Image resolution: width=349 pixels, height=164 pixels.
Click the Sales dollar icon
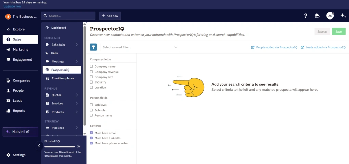tap(8, 39)
